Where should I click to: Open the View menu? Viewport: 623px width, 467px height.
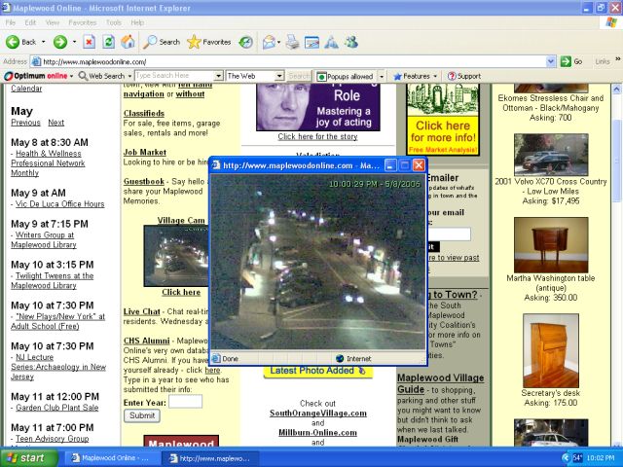coord(52,22)
